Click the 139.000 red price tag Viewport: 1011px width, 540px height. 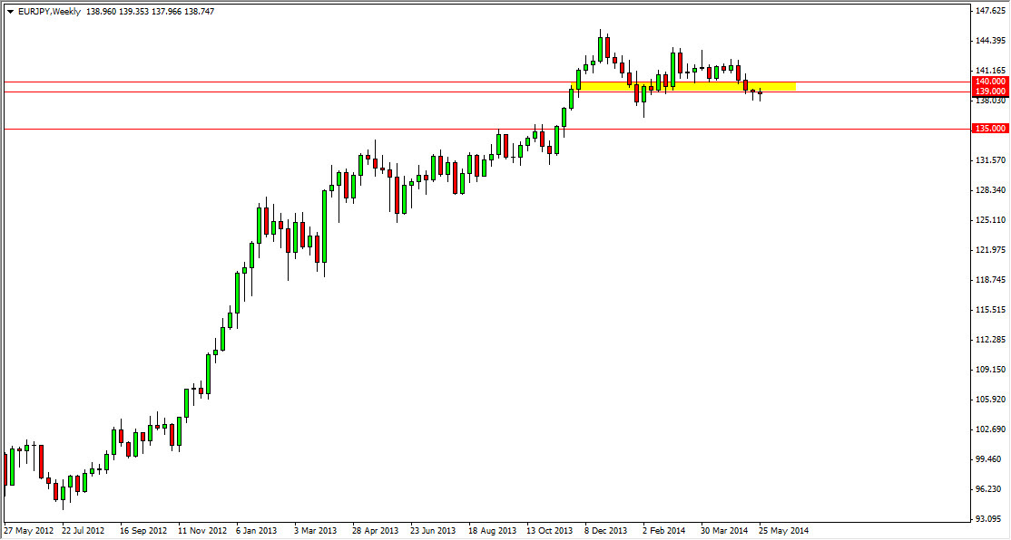989,92
